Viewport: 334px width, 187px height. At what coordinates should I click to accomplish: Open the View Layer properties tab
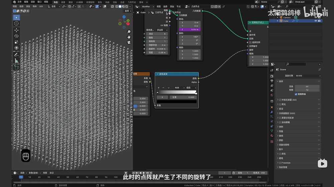(272, 86)
